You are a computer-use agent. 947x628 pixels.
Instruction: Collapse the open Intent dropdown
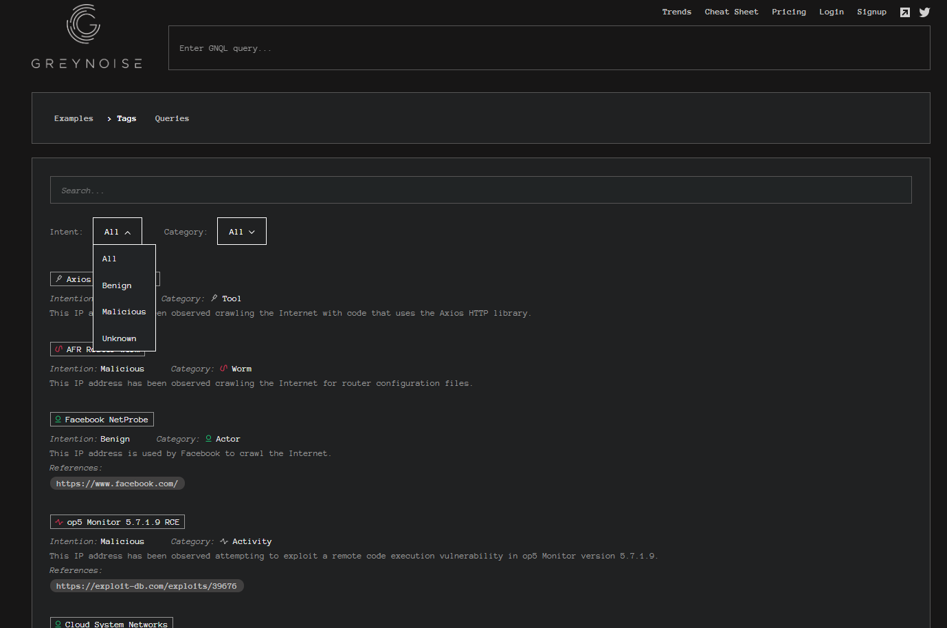click(x=117, y=230)
